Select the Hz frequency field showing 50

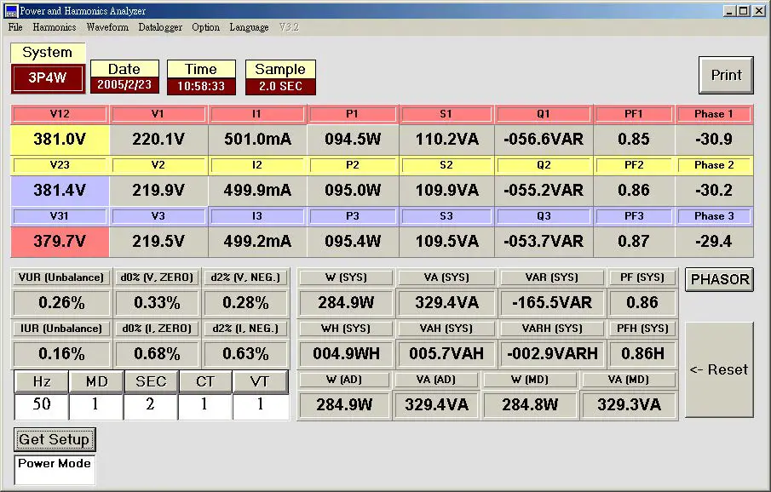pos(40,406)
